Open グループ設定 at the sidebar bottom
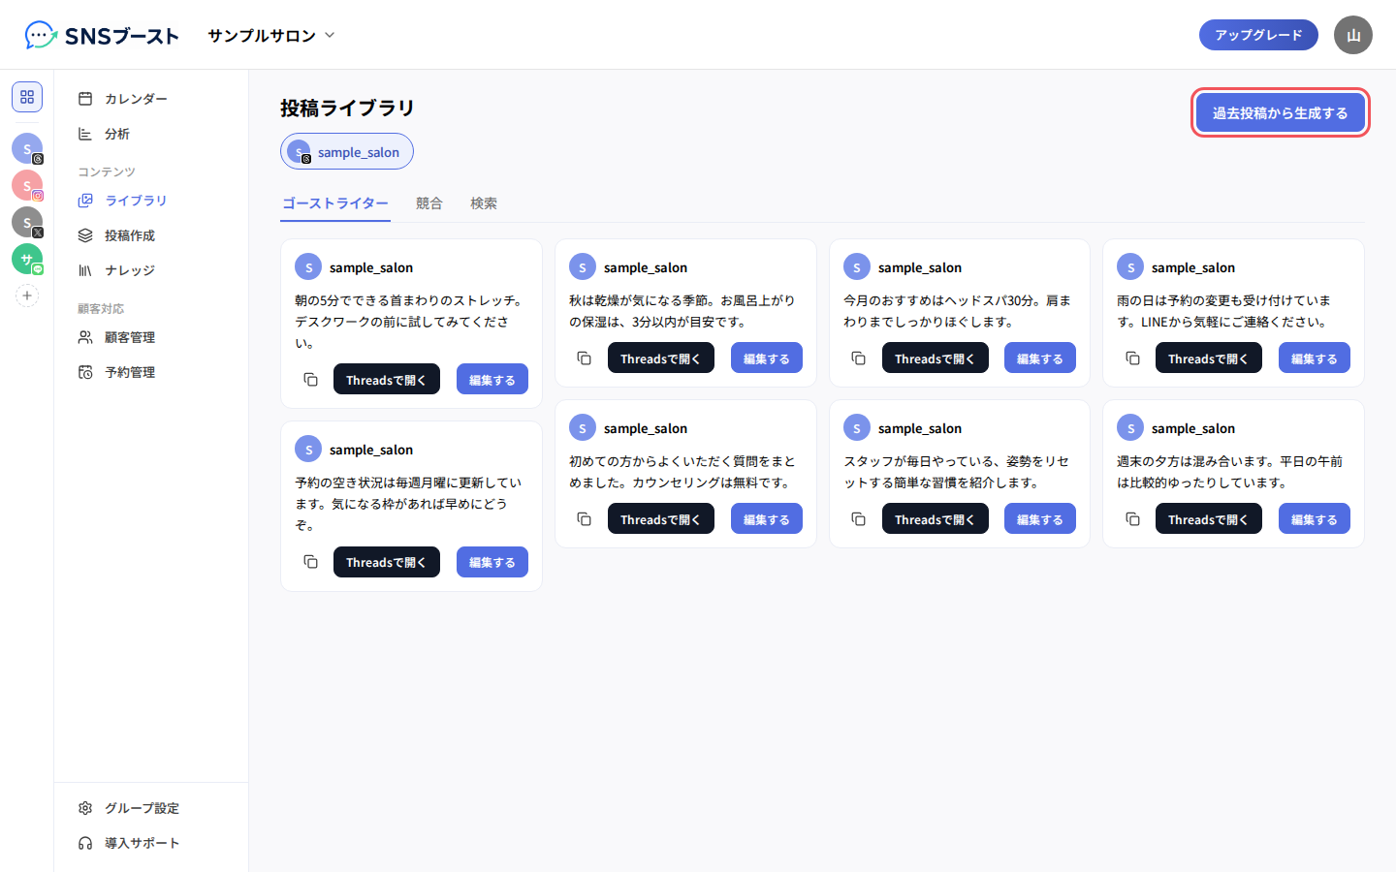The height and width of the screenshot is (872, 1396). click(151, 808)
